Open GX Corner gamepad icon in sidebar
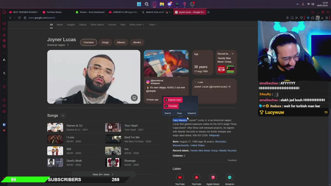331x186 pixels. tap(4, 24)
